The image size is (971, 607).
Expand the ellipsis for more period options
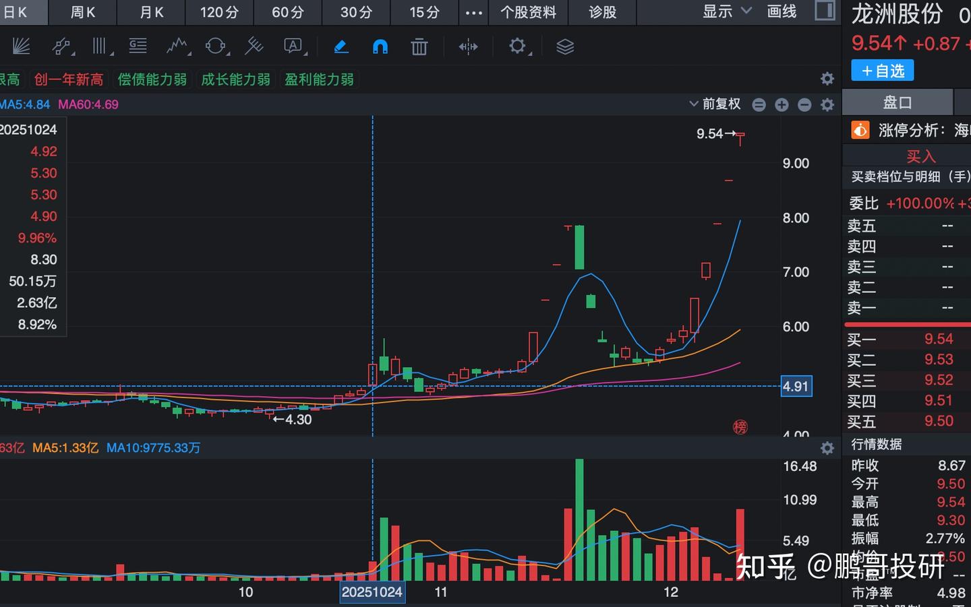[473, 12]
